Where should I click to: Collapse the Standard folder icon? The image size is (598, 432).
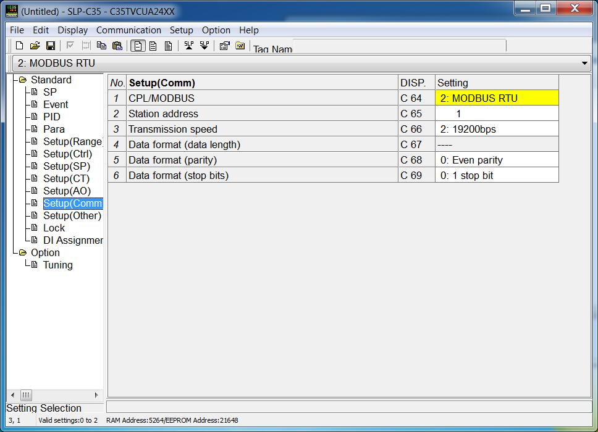(x=23, y=80)
